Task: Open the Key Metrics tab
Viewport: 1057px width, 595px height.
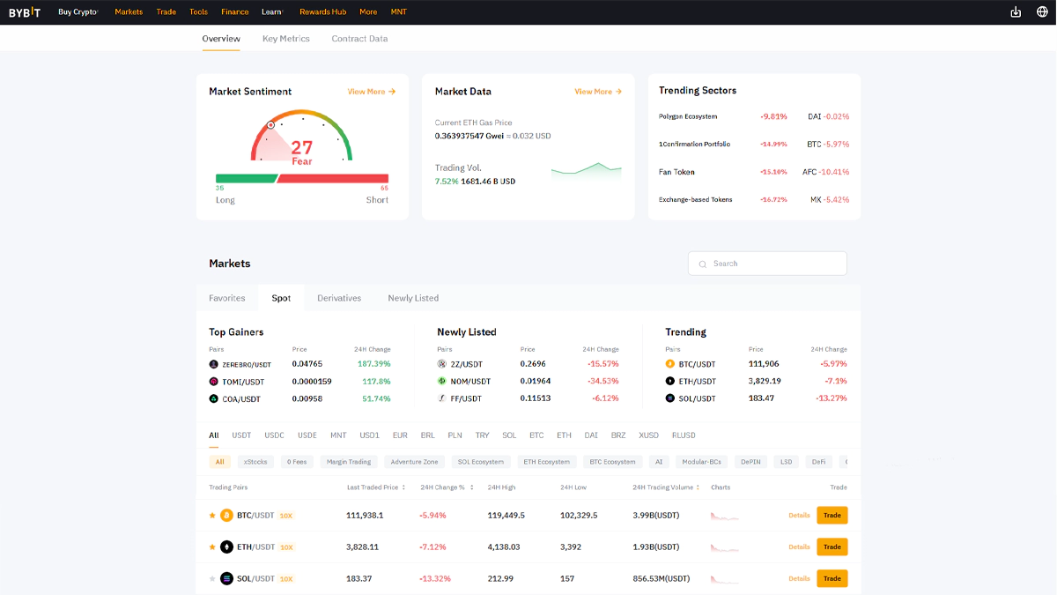Action: coord(285,39)
